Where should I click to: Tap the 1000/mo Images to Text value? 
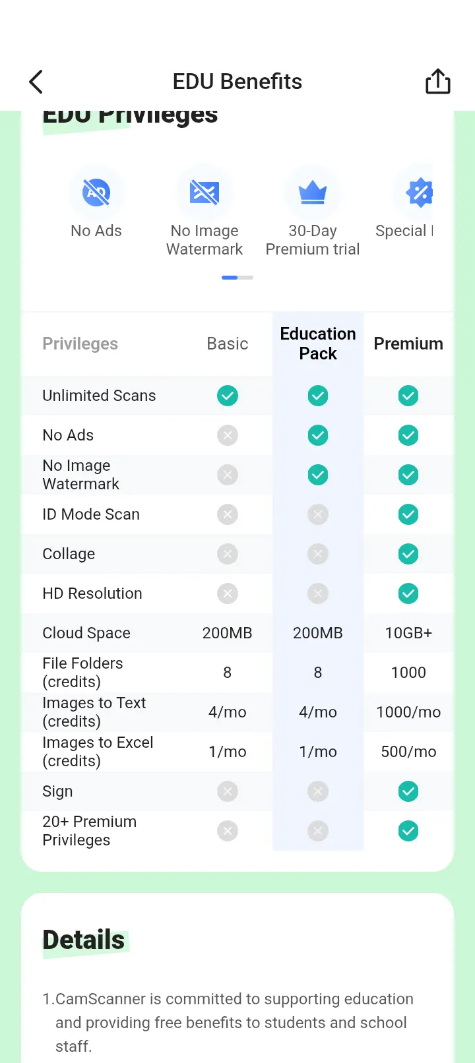coord(408,712)
